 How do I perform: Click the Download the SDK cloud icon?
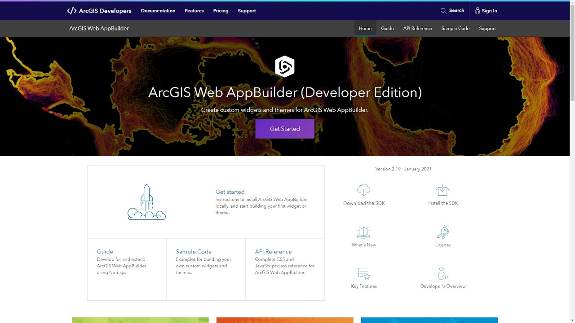coord(364,190)
